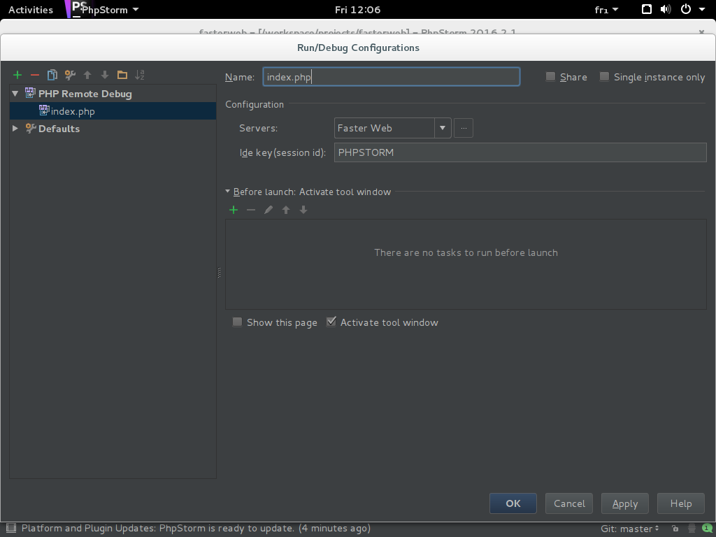This screenshot has width=716, height=537.
Task: Collapse the PHP Remote Debug node
Action: click(15, 94)
